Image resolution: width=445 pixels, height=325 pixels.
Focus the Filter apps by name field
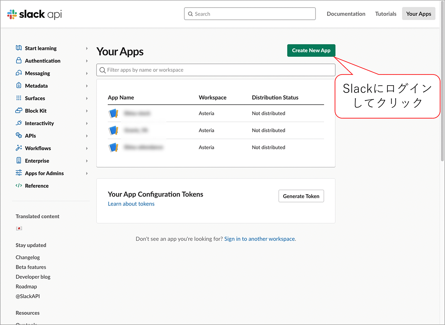(x=216, y=70)
